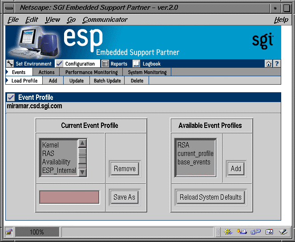Click the 100% progress indicator in status bar
295x242 pixels.
click(37, 232)
